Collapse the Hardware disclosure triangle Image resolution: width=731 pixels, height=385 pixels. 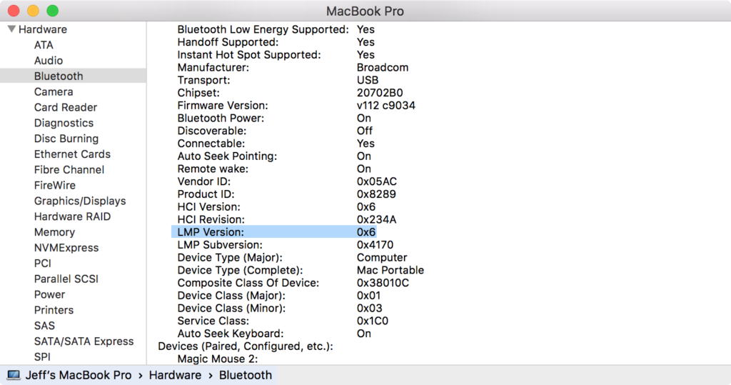[x=11, y=29]
